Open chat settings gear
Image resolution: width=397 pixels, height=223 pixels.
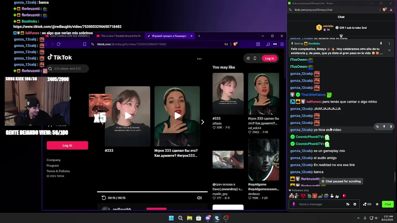[377, 204]
